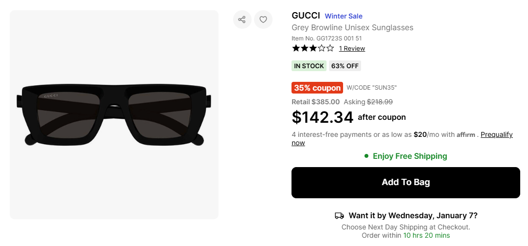Open the 1 Review link
528x246 pixels.
tap(352, 48)
